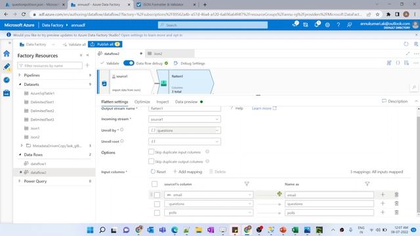The height and width of the screenshot is (236, 420).
Task: Click the Validate button for the dataflow
Action: click(x=110, y=64)
